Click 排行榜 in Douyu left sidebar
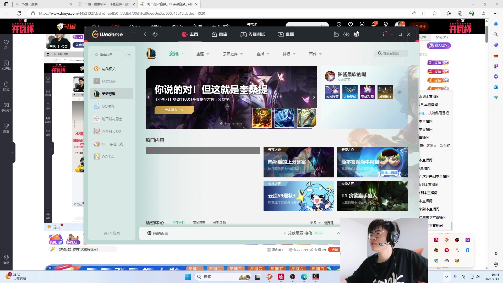This screenshot has height=283, width=503. click(6, 66)
